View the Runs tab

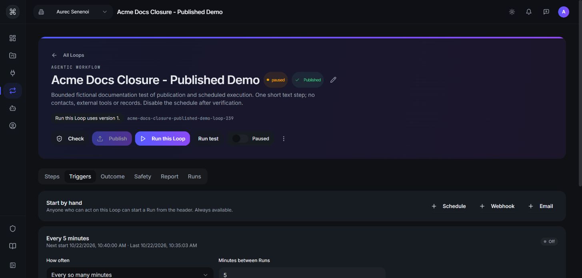point(194,176)
